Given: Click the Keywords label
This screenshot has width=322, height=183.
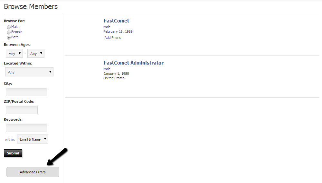Looking at the screenshot, I should (13, 119).
